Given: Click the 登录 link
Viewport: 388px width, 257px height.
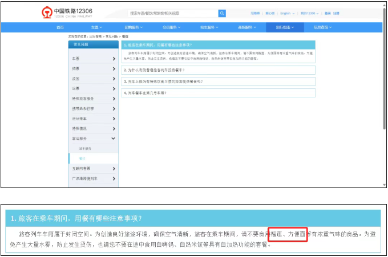Looking at the screenshot, I should [327, 13].
